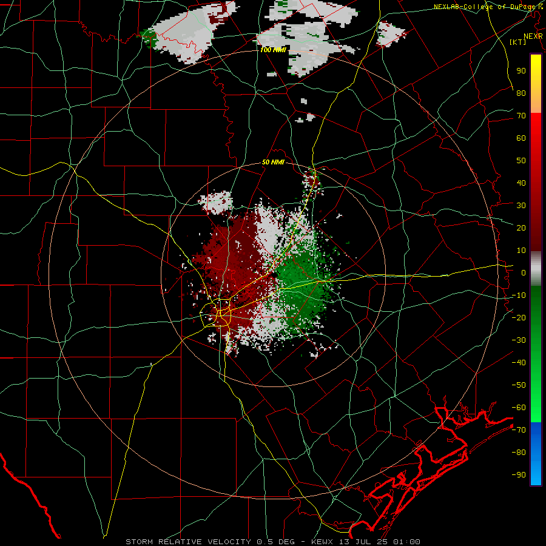Screen dimensions: 546x546
Task: Choose the -60 tick on velocity scale
Action: pos(519,408)
